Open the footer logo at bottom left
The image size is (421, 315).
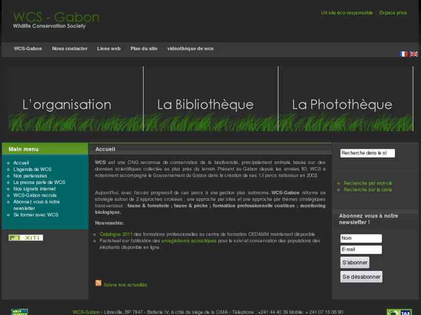19,312
